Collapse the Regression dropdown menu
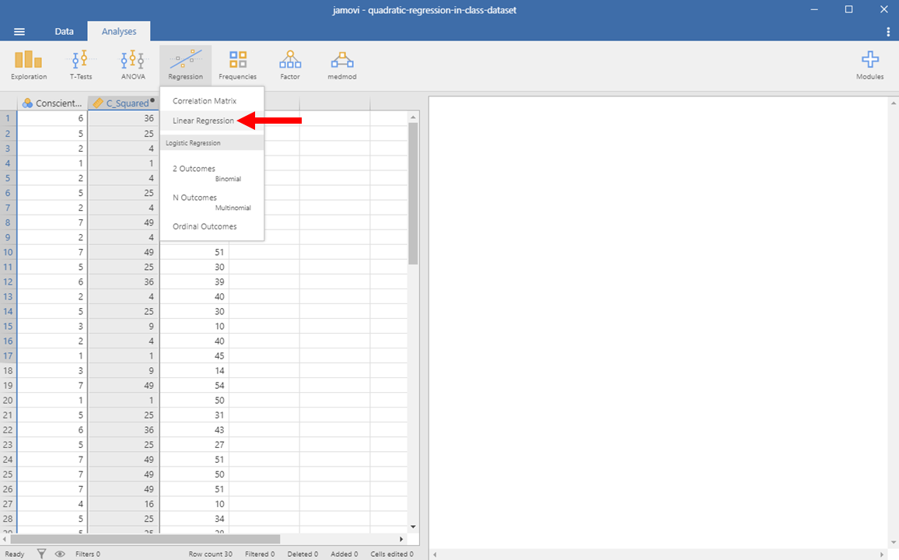The height and width of the screenshot is (560, 899). pyautogui.click(x=185, y=65)
